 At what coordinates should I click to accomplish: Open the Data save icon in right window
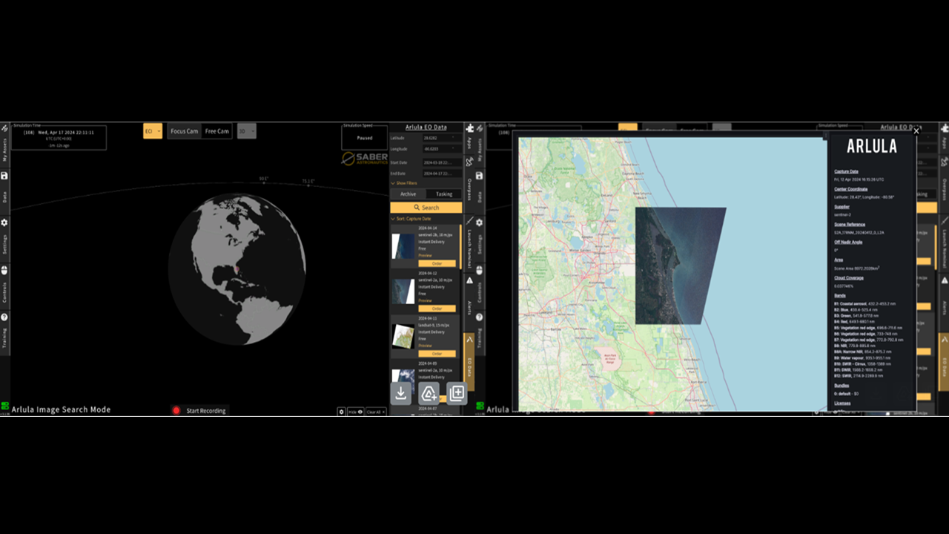479,176
